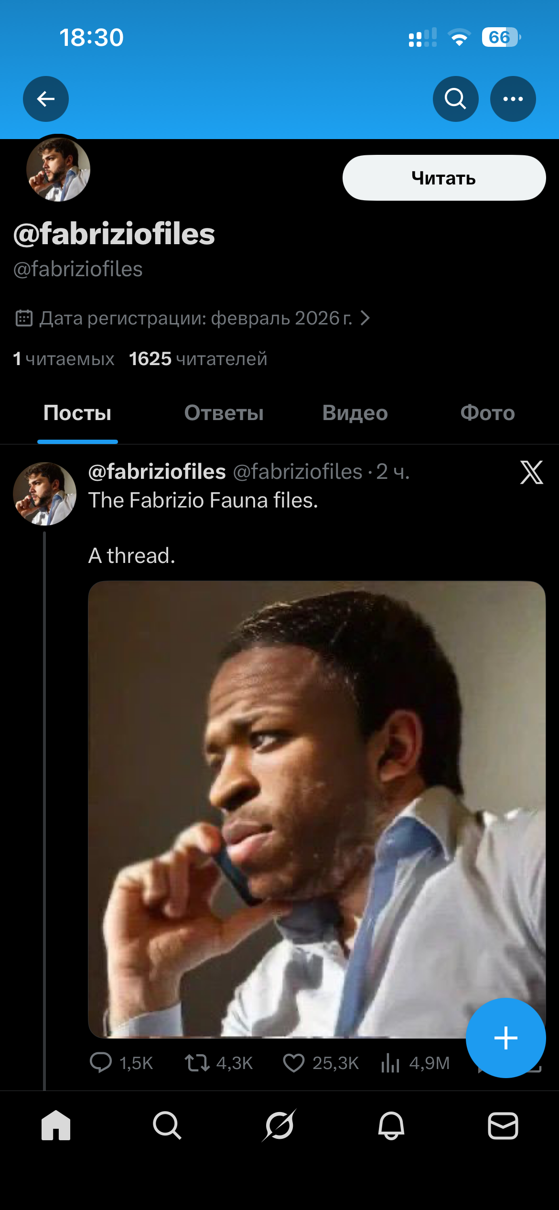Open notifications bell in bottom bar
Viewport: 559px width, 1210px height.
coord(391,1125)
